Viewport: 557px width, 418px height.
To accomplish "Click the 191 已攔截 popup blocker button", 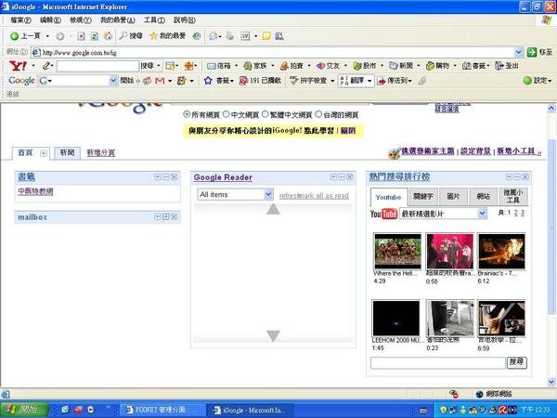I will (x=260, y=81).
